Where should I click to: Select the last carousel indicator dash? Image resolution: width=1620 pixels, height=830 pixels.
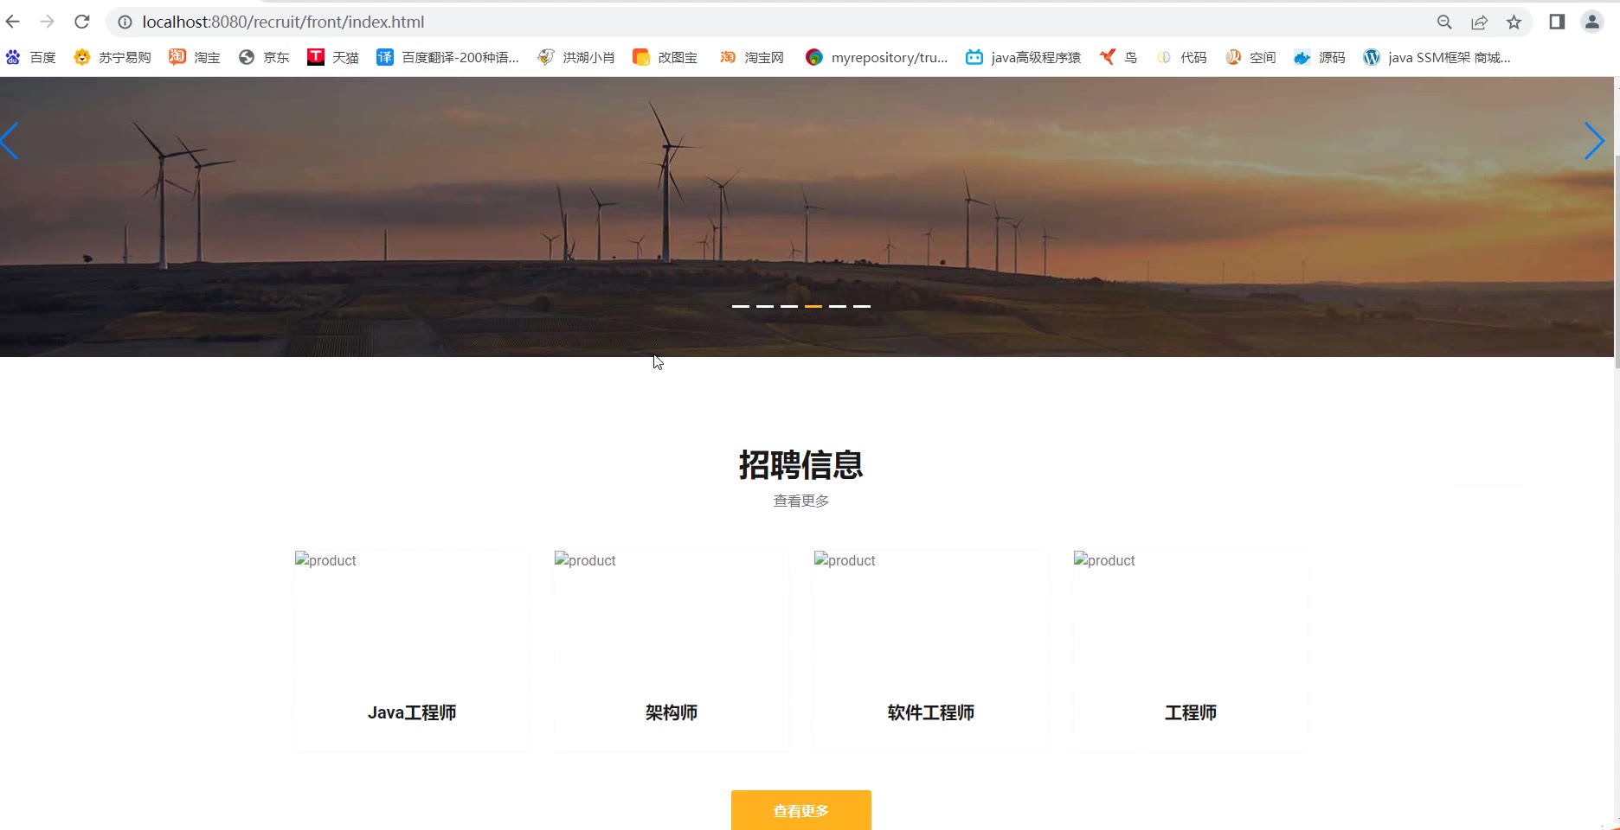click(x=862, y=306)
